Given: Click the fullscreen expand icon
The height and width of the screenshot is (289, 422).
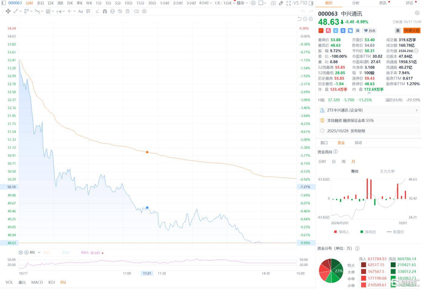Looking at the screenshot, I should [x=289, y=3].
